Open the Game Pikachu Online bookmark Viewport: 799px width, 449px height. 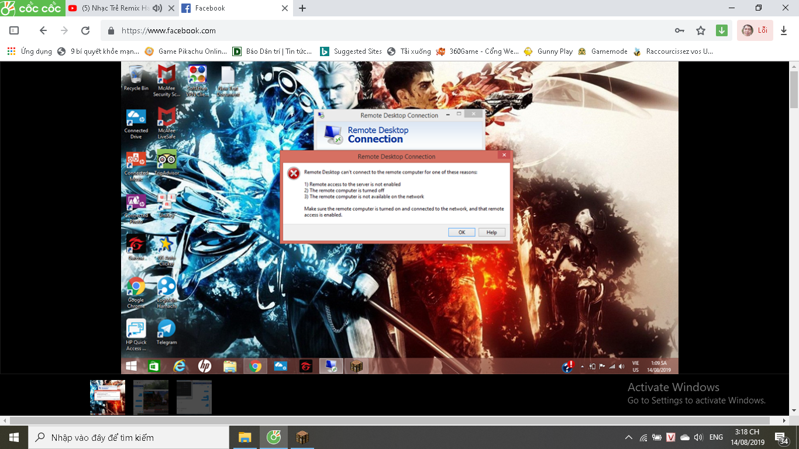click(x=186, y=51)
